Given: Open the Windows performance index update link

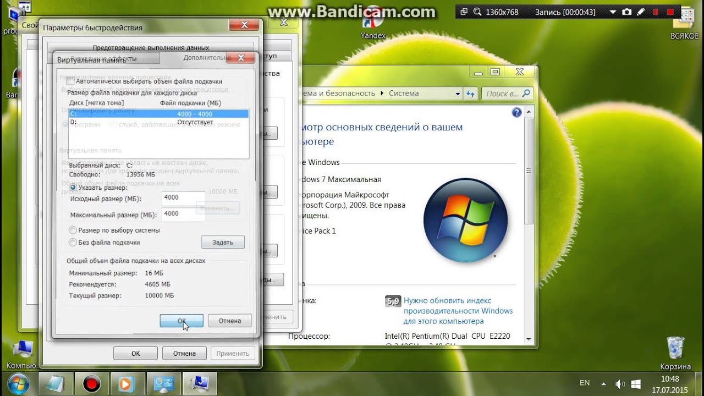Looking at the screenshot, I should point(458,311).
